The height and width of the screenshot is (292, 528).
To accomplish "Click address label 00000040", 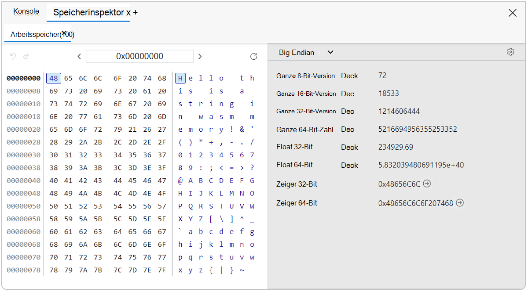I will click(24, 180).
